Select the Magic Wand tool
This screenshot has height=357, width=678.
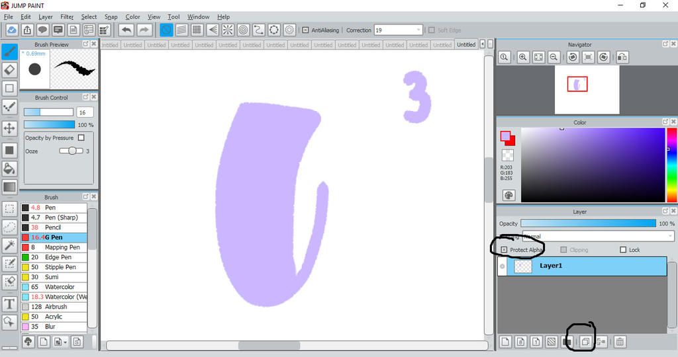pyautogui.click(x=9, y=245)
